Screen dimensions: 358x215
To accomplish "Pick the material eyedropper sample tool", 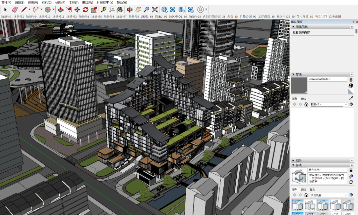I will coord(351,98).
